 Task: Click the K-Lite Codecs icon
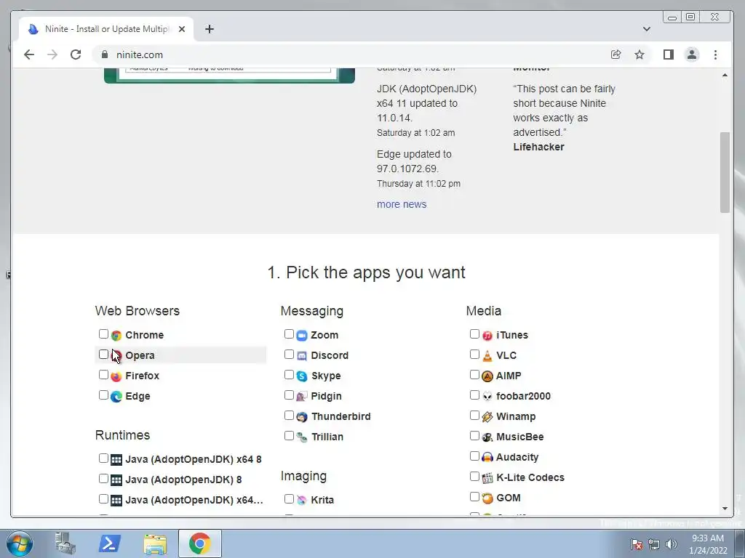point(487,478)
